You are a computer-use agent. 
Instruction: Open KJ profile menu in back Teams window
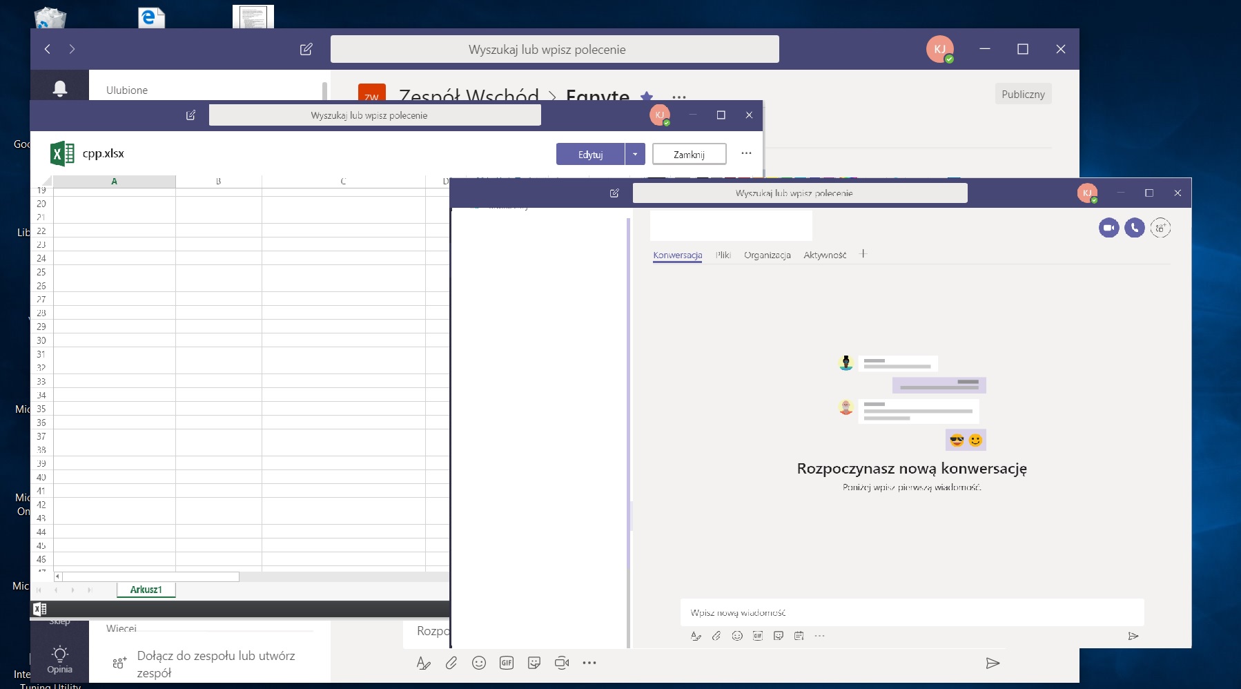(x=939, y=49)
